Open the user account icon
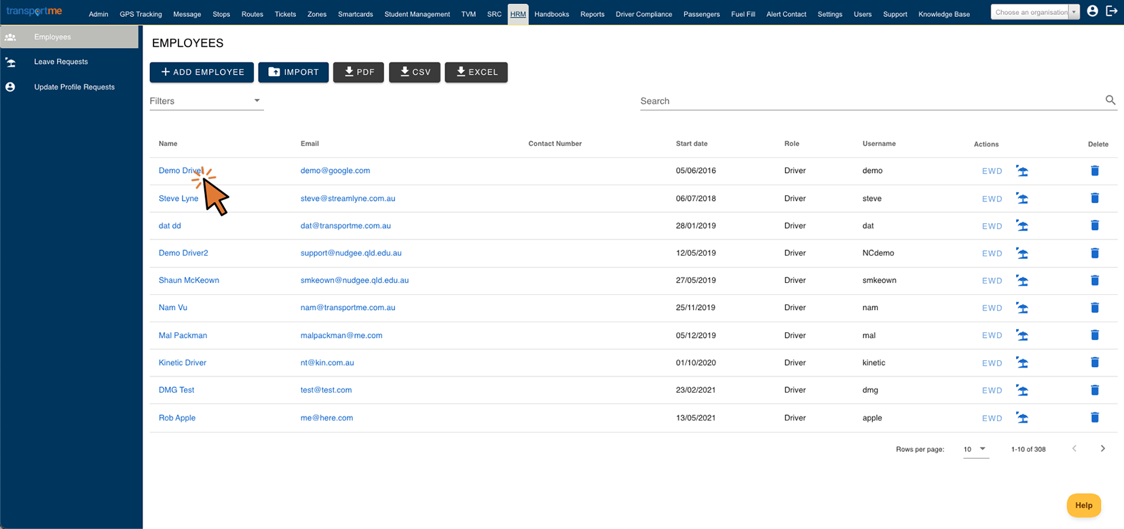The height and width of the screenshot is (529, 1124). [1092, 11]
